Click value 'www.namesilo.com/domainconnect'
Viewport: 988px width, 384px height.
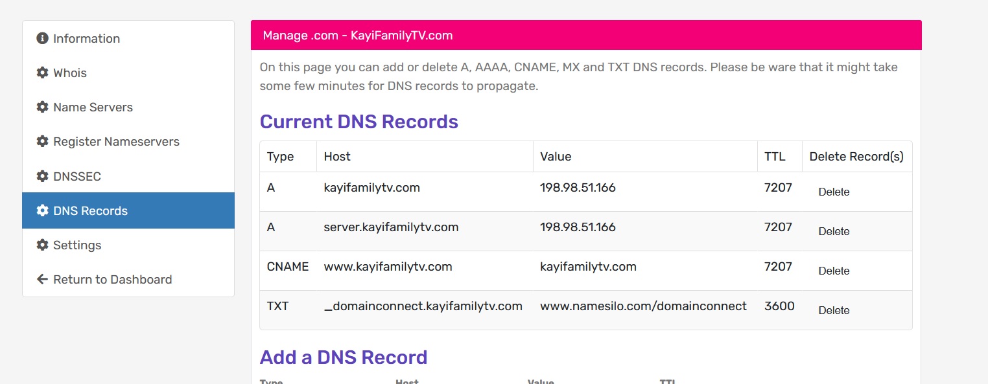(x=644, y=306)
